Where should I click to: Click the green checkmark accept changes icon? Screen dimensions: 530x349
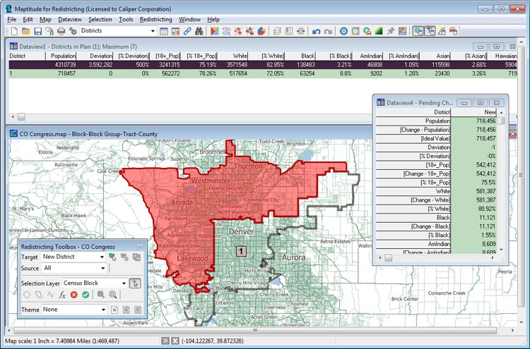[84, 294]
